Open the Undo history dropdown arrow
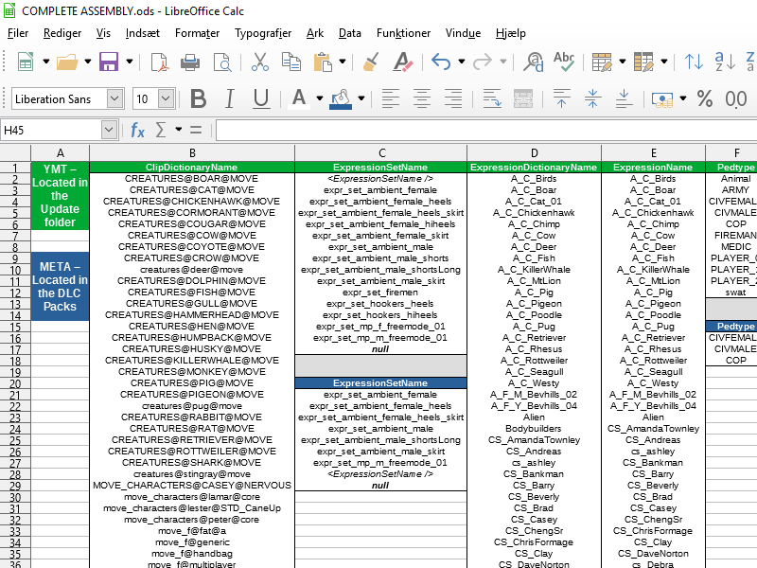 click(462, 62)
